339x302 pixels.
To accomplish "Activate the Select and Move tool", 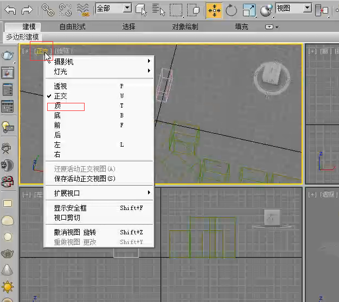I will (x=214, y=10).
